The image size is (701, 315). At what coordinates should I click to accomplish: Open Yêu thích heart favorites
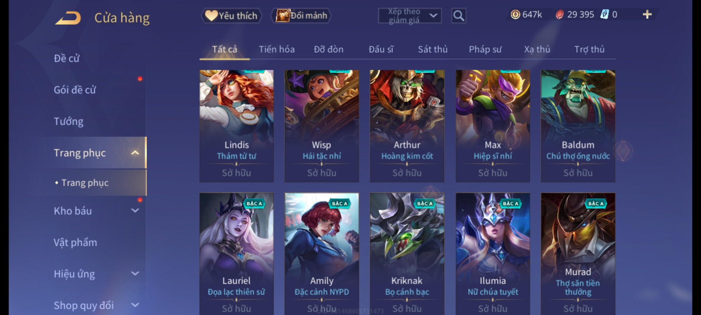[x=231, y=15]
